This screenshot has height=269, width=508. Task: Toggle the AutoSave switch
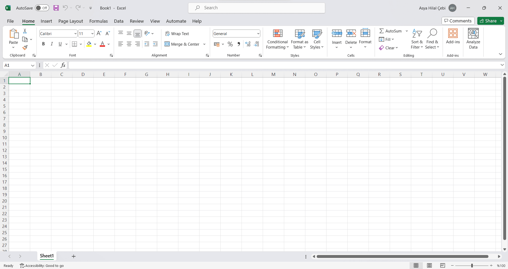(42, 8)
